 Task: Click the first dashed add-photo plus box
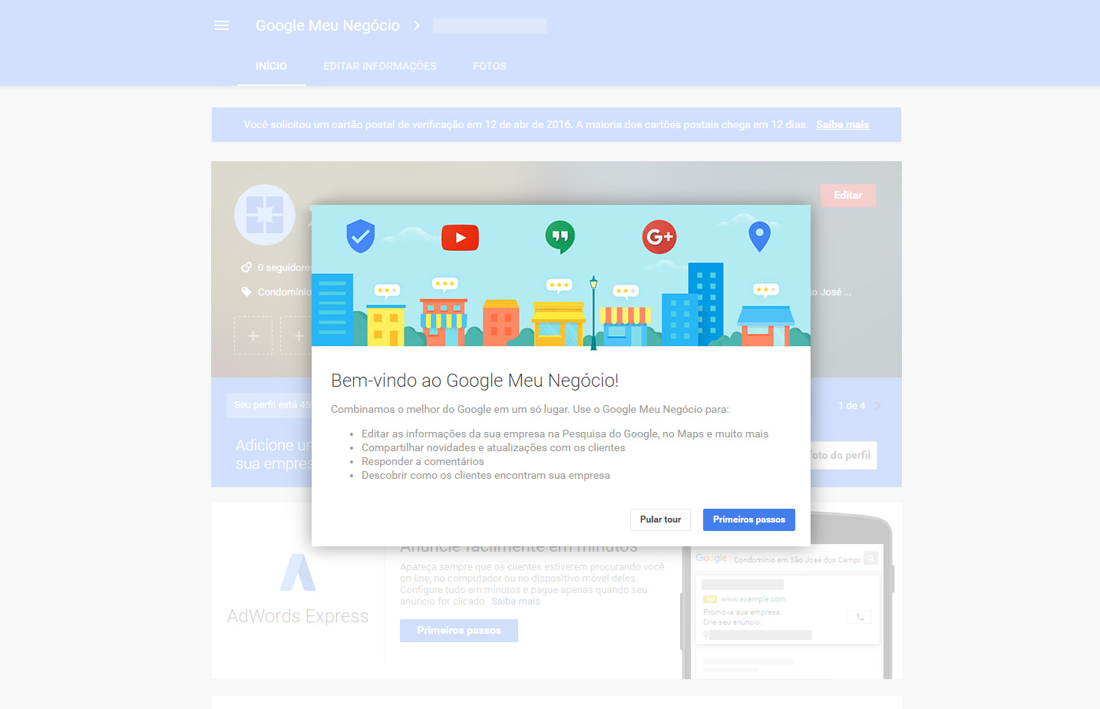click(x=253, y=335)
